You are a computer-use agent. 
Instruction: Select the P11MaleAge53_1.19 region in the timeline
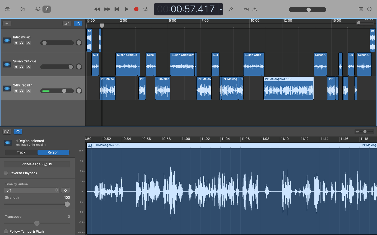point(288,88)
